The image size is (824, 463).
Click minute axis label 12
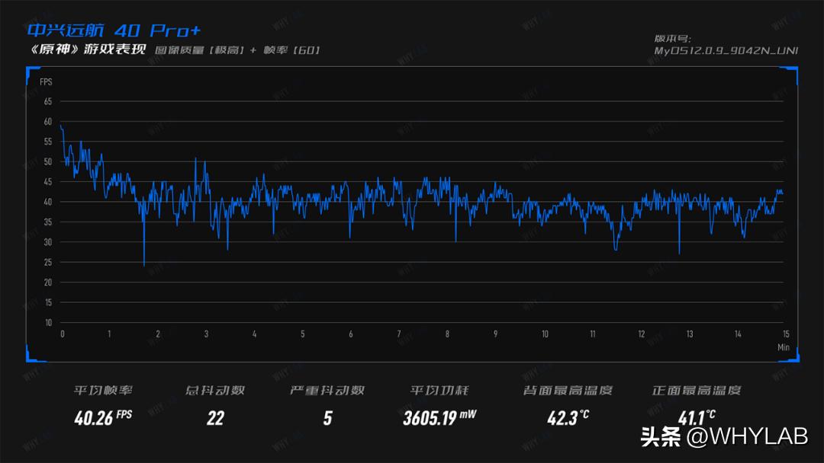pos(641,334)
